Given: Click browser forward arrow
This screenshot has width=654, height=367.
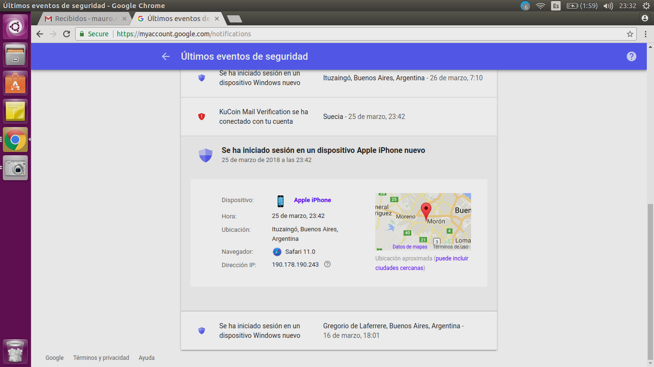Looking at the screenshot, I should [53, 34].
